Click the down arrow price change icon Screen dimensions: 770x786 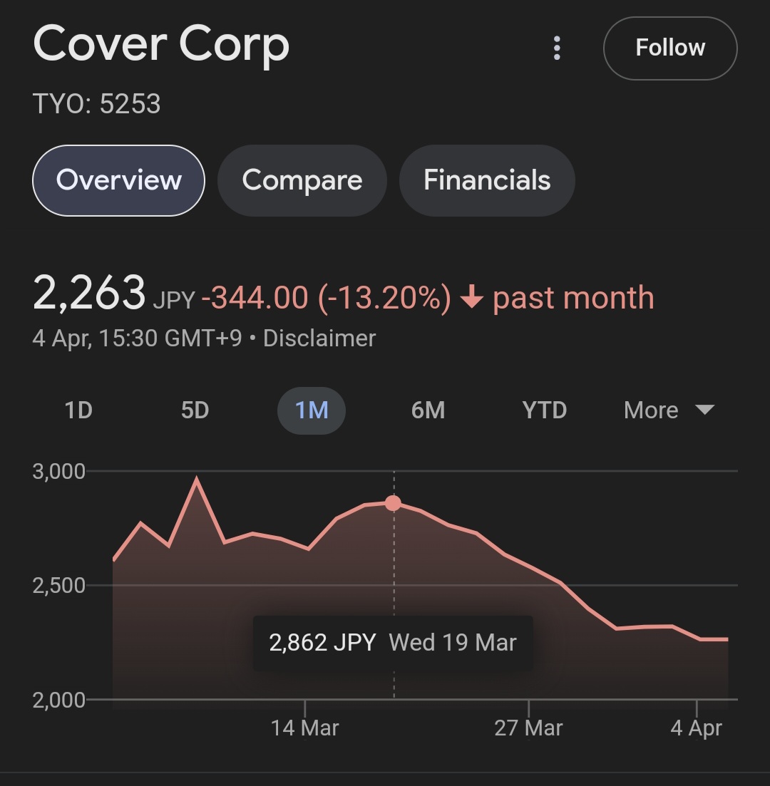(x=471, y=296)
